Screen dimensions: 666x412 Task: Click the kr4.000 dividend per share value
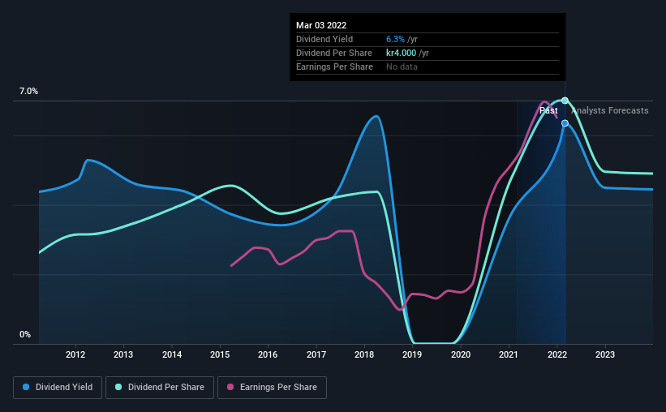click(401, 53)
